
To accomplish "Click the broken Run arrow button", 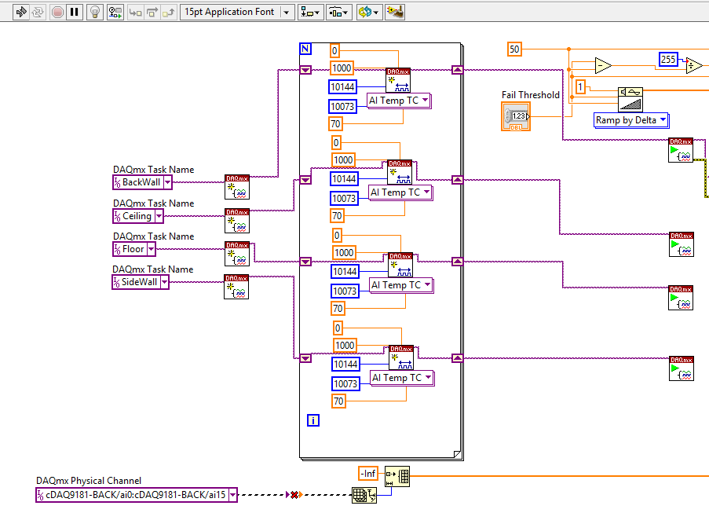I will pyautogui.click(x=20, y=13).
